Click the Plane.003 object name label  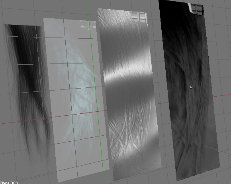tap(9, 183)
